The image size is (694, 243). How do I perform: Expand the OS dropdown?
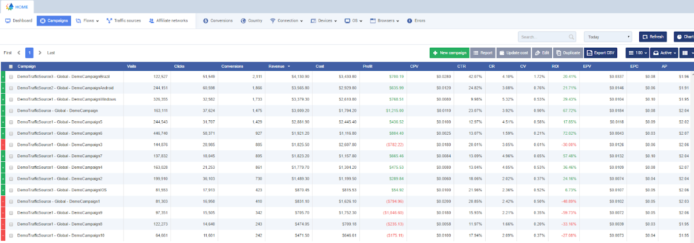tap(354, 21)
